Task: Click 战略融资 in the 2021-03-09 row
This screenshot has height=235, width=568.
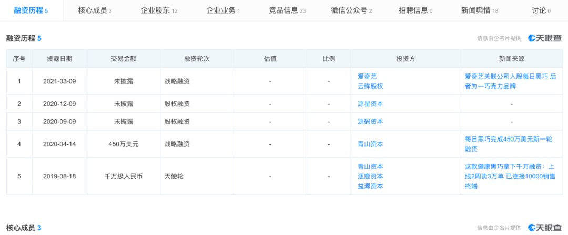Action: 177,81
